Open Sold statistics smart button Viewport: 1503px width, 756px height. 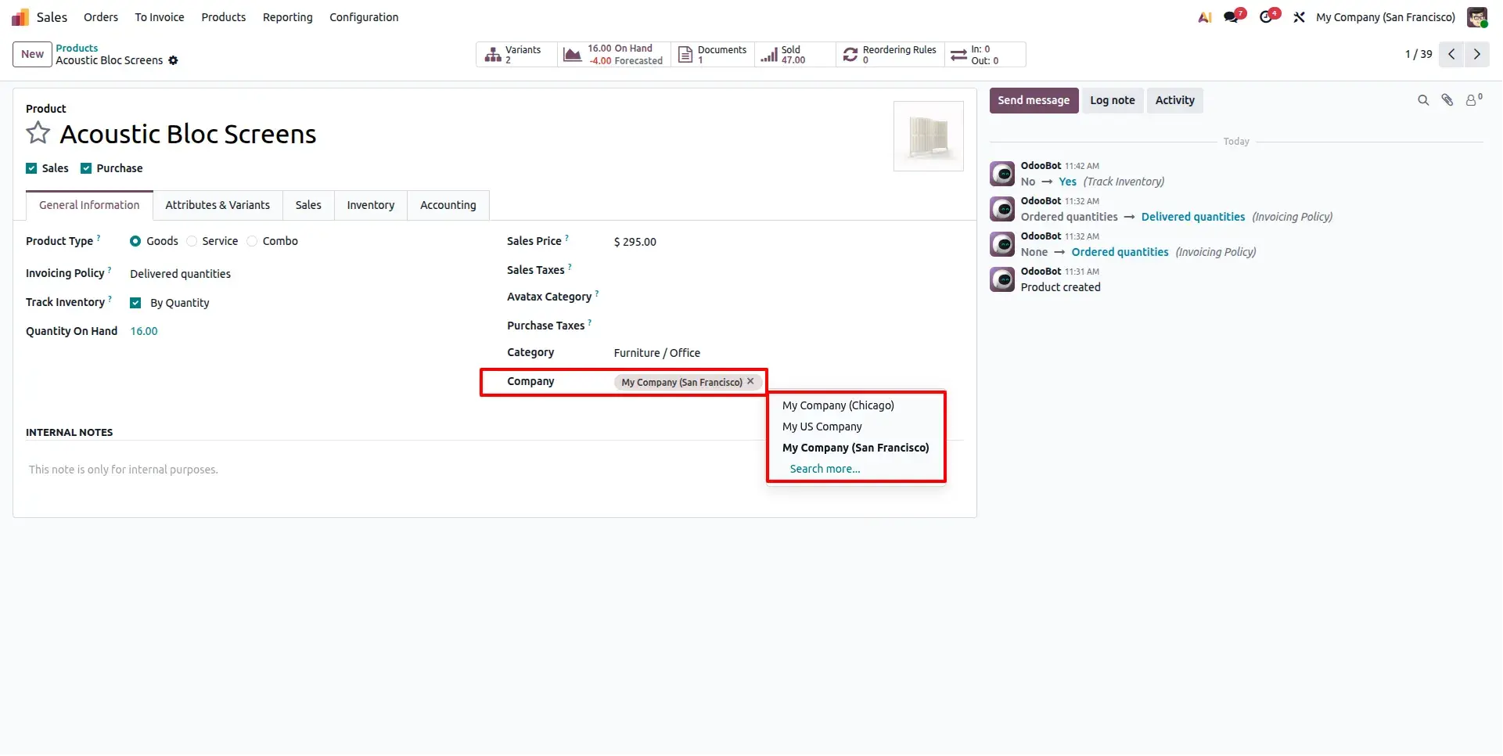795,55
